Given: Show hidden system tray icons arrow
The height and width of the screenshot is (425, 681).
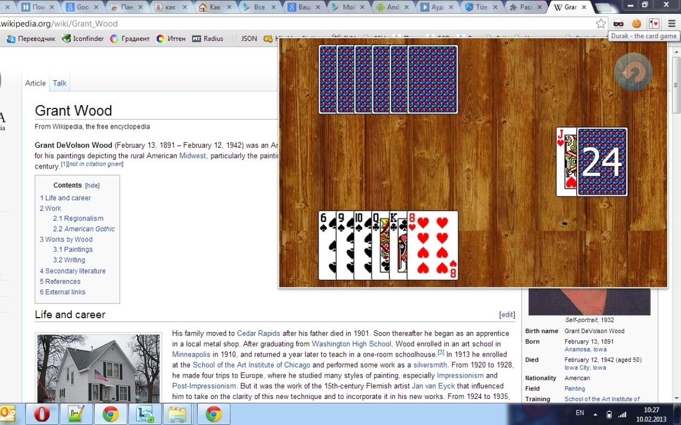Looking at the screenshot, I should click(595, 414).
